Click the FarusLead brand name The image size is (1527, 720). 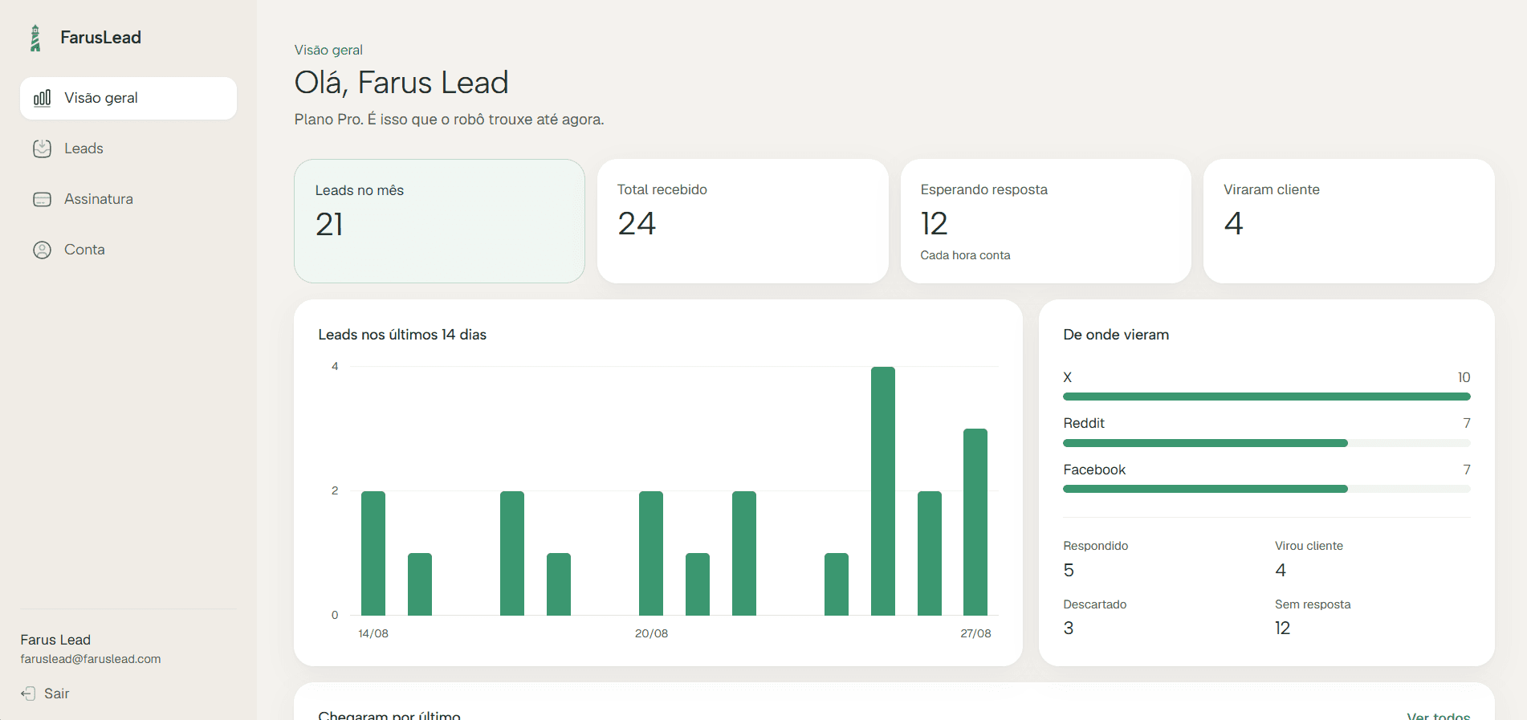tap(100, 38)
